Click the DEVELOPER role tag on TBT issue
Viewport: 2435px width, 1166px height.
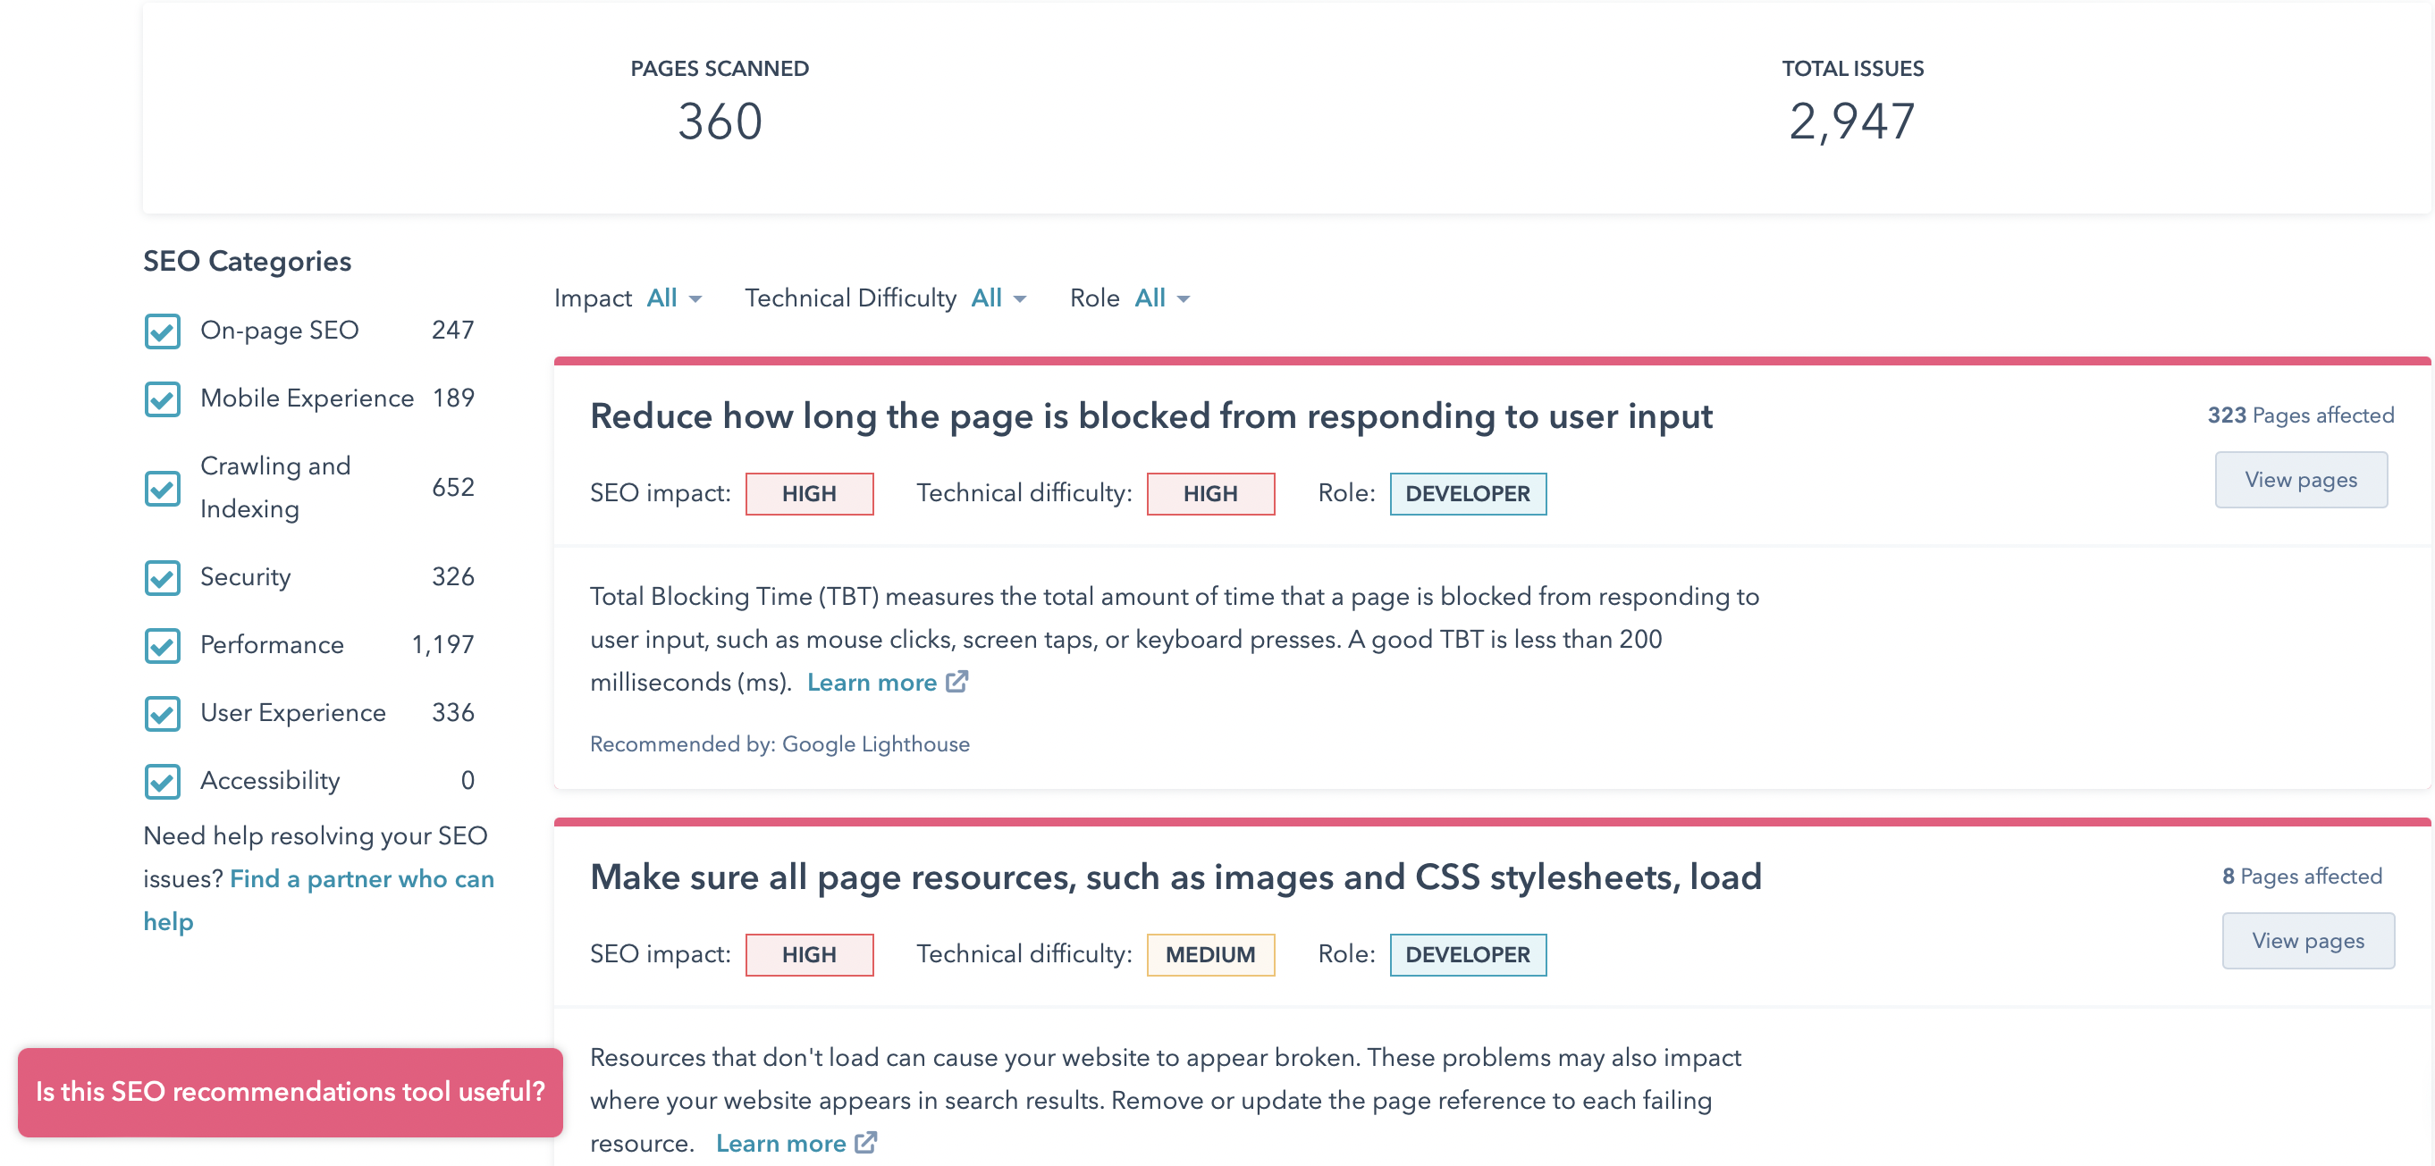pyautogui.click(x=1468, y=494)
